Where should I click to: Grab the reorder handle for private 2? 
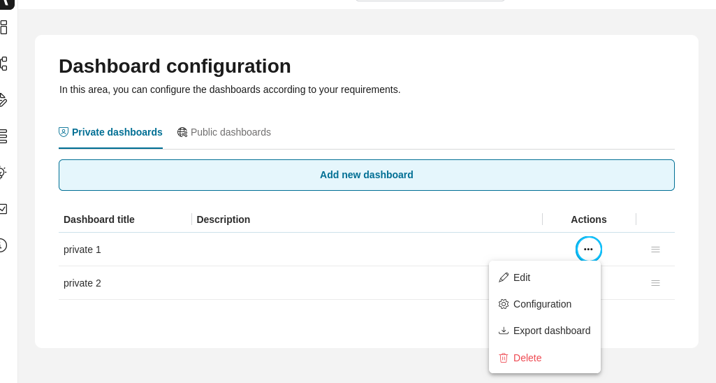click(655, 283)
